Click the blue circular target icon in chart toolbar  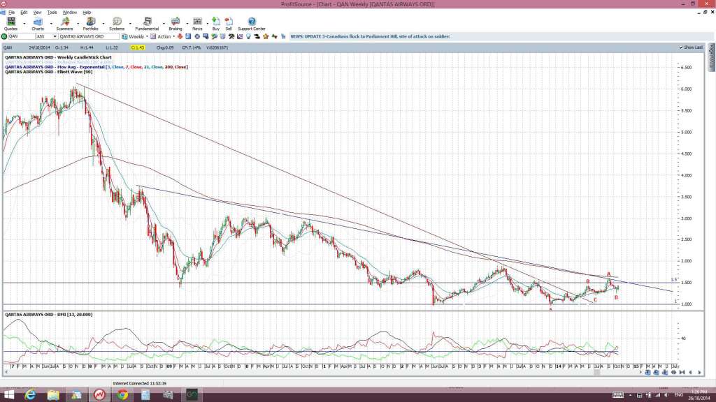click(x=197, y=36)
